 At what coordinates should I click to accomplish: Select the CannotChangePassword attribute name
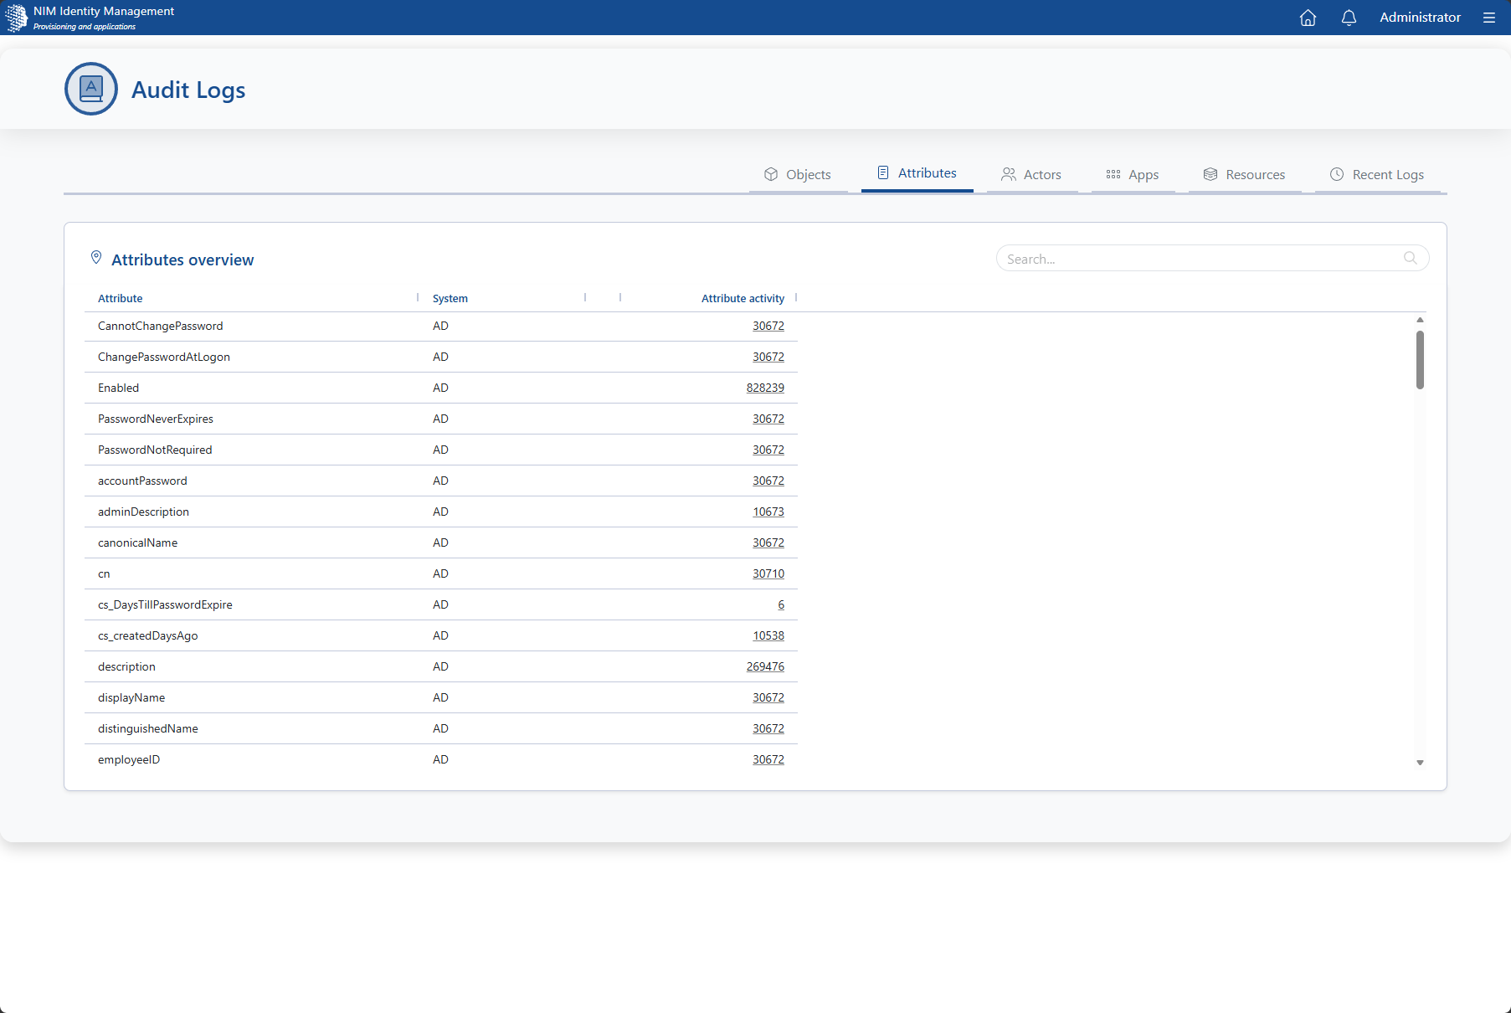click(161, 326)
